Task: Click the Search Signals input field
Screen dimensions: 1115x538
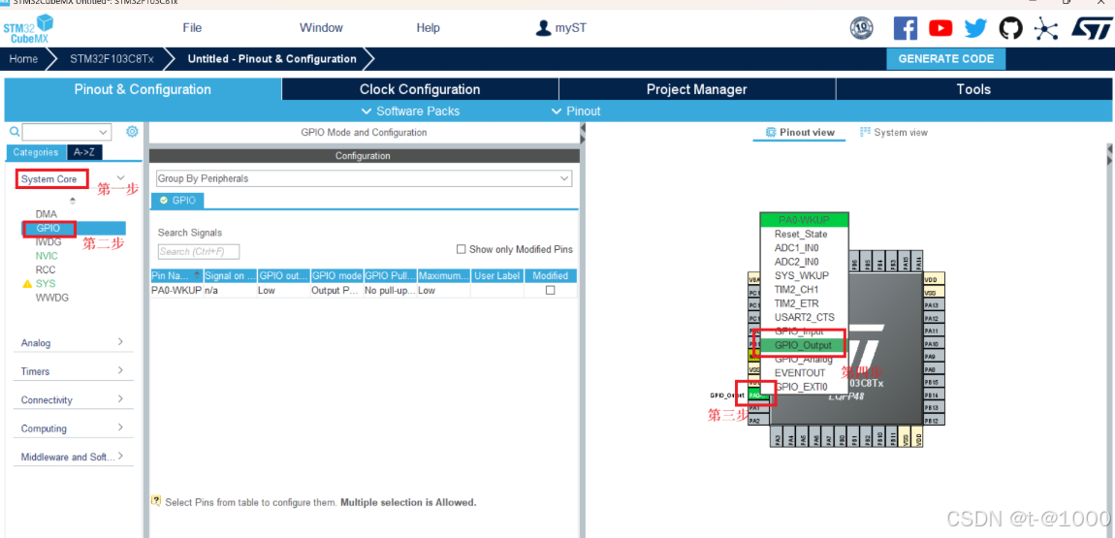Action: click(x=199, y=252)
